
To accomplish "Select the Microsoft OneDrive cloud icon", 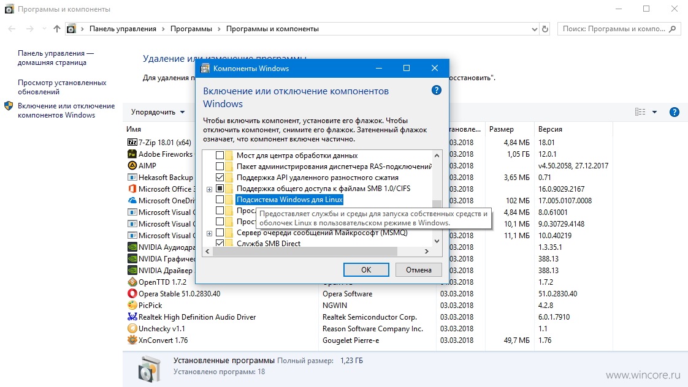I will tap(132, 200).
